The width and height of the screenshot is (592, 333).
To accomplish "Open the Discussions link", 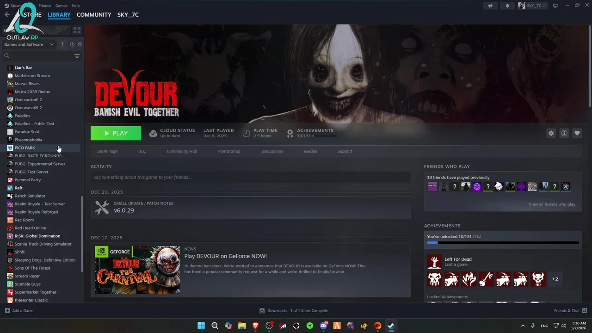I will click(x=272, y=151).
